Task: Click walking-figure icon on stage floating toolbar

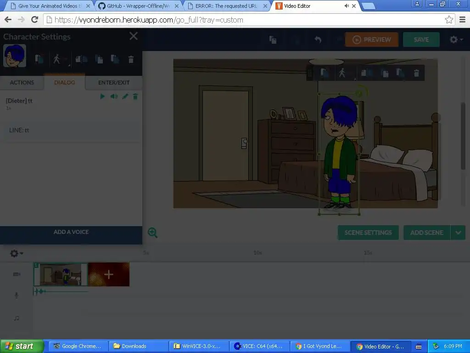Action: coord(342,73)
